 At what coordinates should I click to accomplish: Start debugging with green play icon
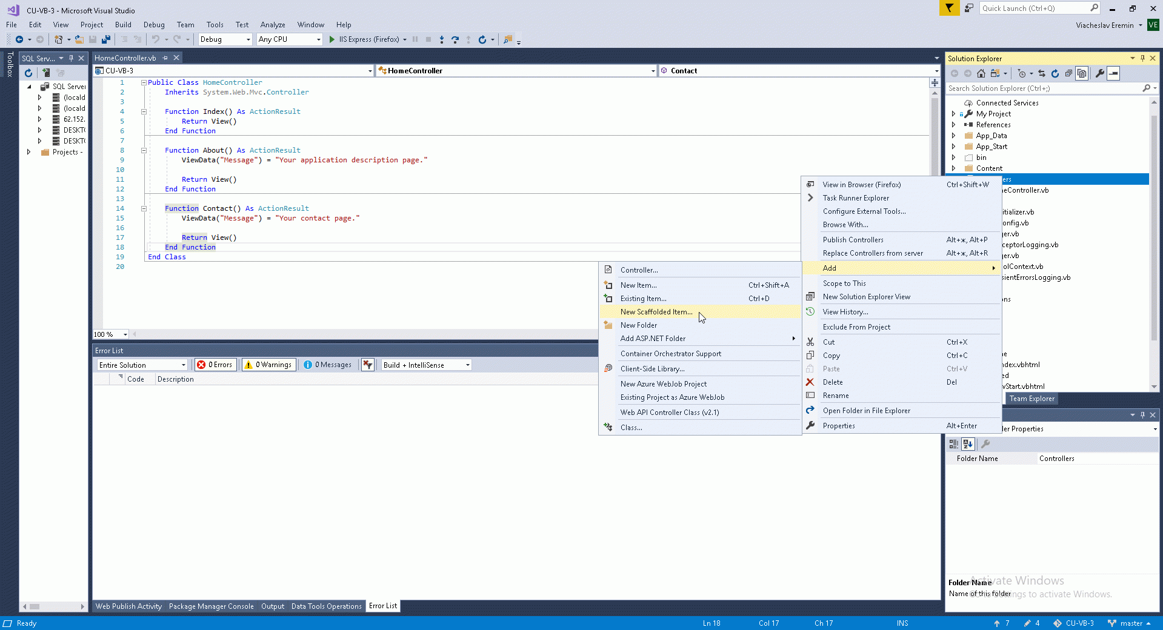pos(332,39)
